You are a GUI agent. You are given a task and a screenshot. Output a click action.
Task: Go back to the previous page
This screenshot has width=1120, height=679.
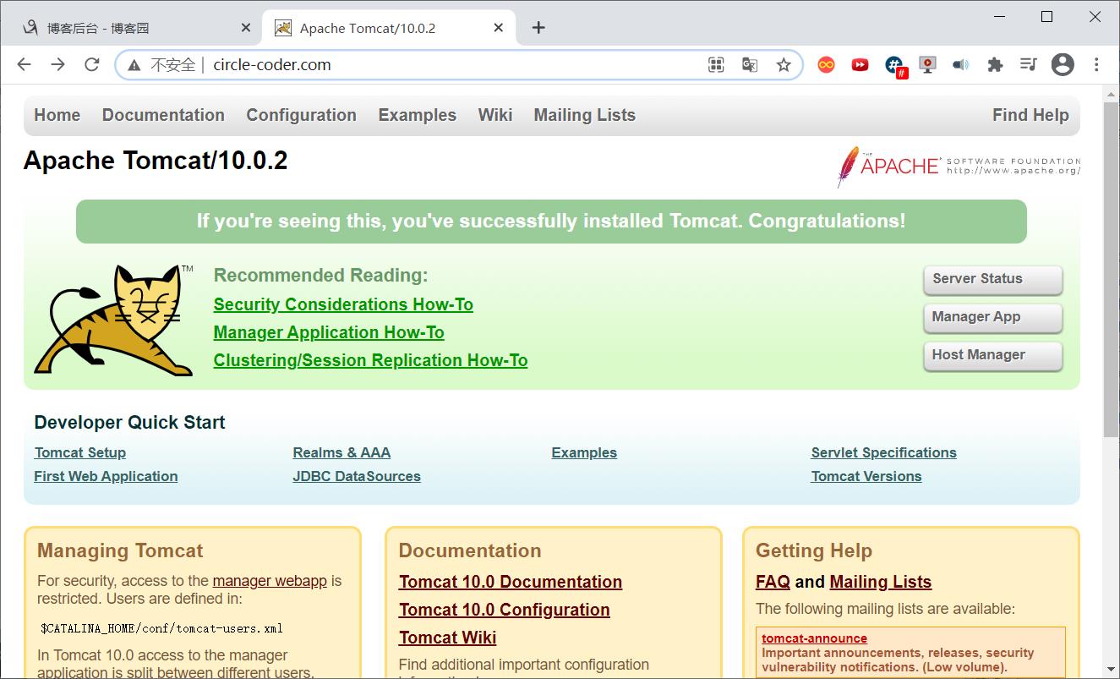24,64
